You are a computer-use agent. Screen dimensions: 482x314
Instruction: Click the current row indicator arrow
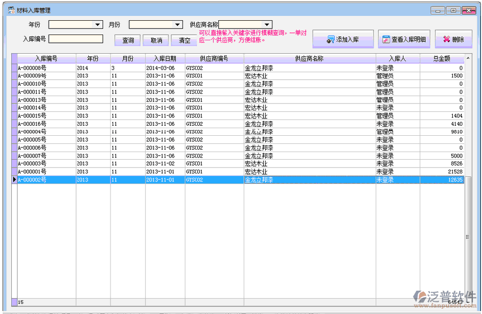click(14, 180)
